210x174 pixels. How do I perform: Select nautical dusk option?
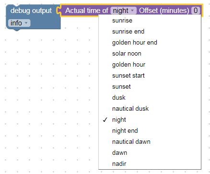(150, 109)
